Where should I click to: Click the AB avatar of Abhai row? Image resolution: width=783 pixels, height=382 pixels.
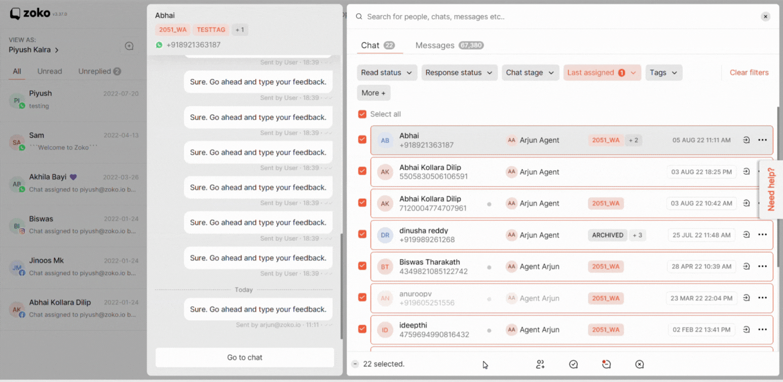[385, 140]
